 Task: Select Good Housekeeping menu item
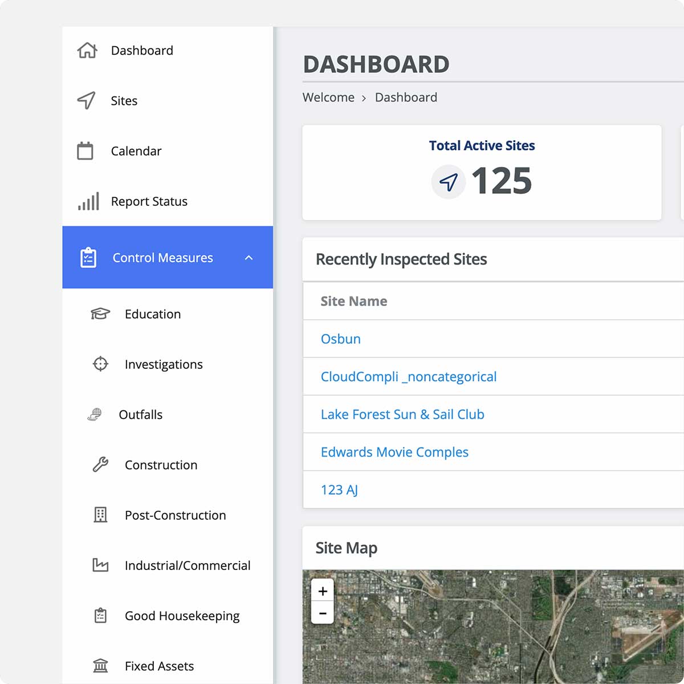(182, 616)
